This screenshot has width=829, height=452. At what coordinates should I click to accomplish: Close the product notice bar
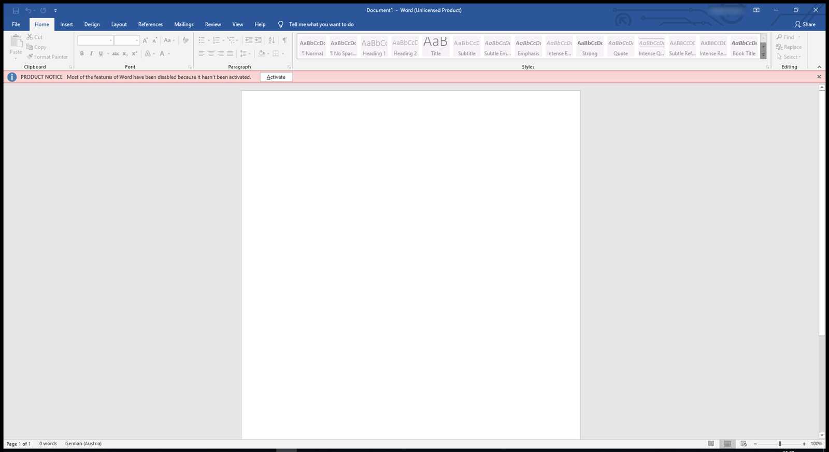pos(819,77)
